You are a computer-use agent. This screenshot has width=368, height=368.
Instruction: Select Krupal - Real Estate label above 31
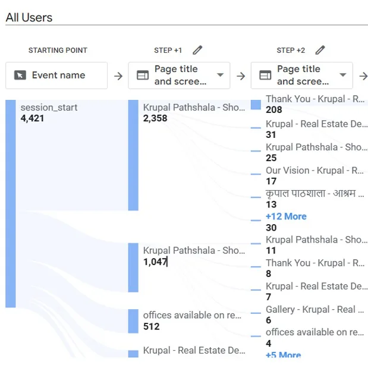[x=317, y=124]
